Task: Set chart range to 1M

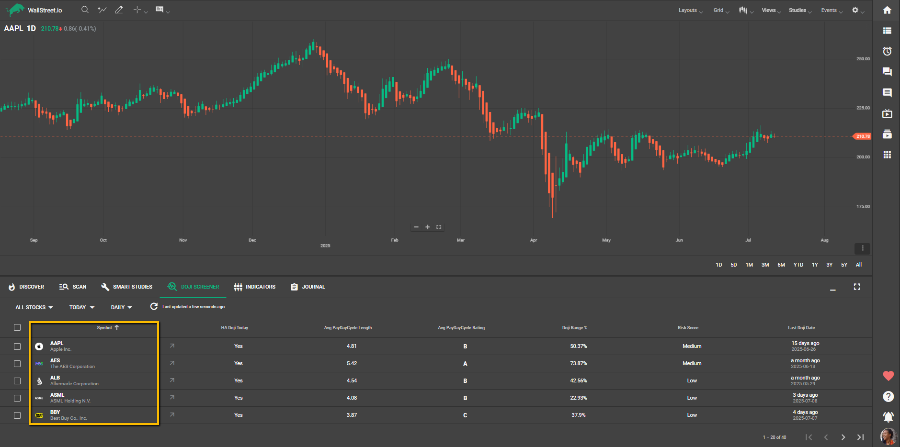Action: pos(749,265)
